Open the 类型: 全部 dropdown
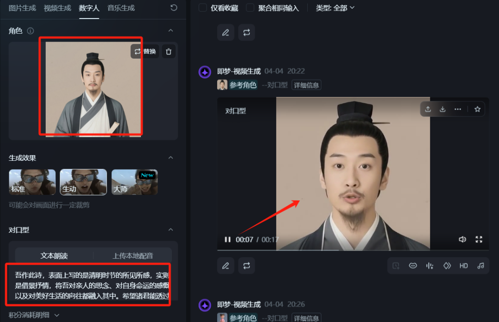499x322 pixels. 335,8
